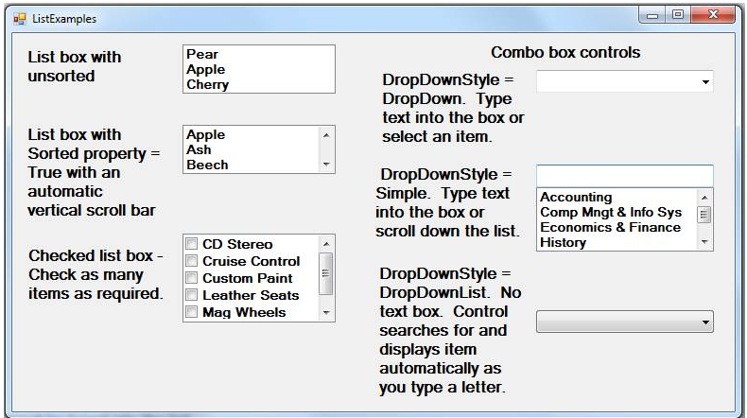The height and width of the screenshot is (418, 747).
Task: Open the DropDown style combo box arrow
Action: [705, 82]
